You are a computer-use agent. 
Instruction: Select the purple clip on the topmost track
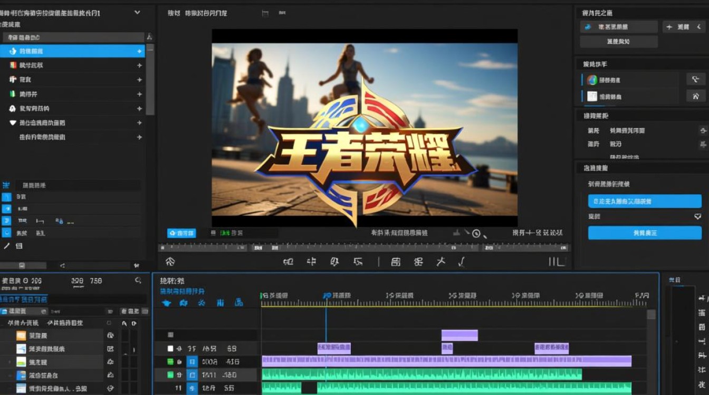pyautogui.click(x=459, y=335)
